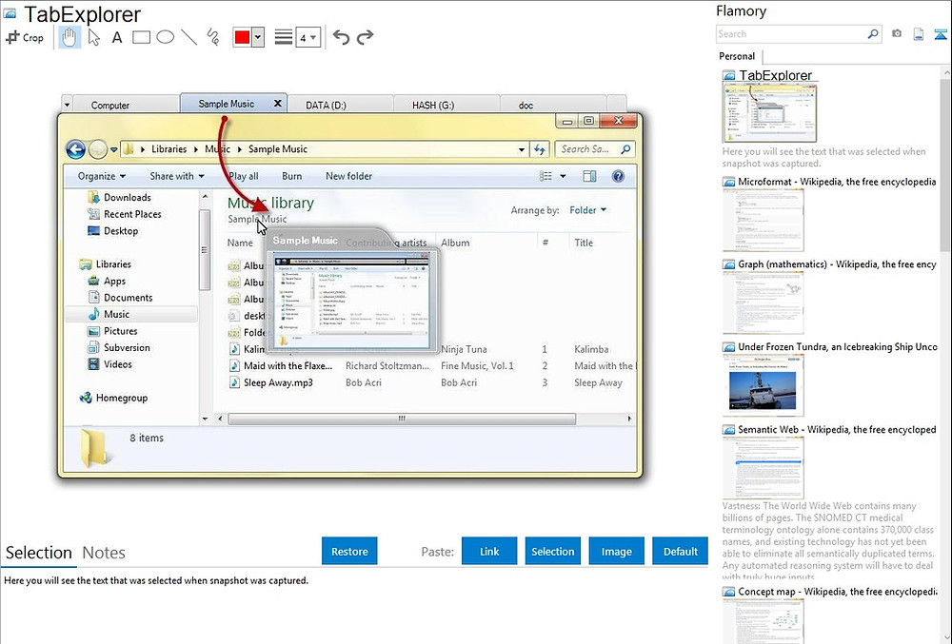This screenshot has width=952, height=644.
Task: Open the address bar history dropdown
Action: 521,149
